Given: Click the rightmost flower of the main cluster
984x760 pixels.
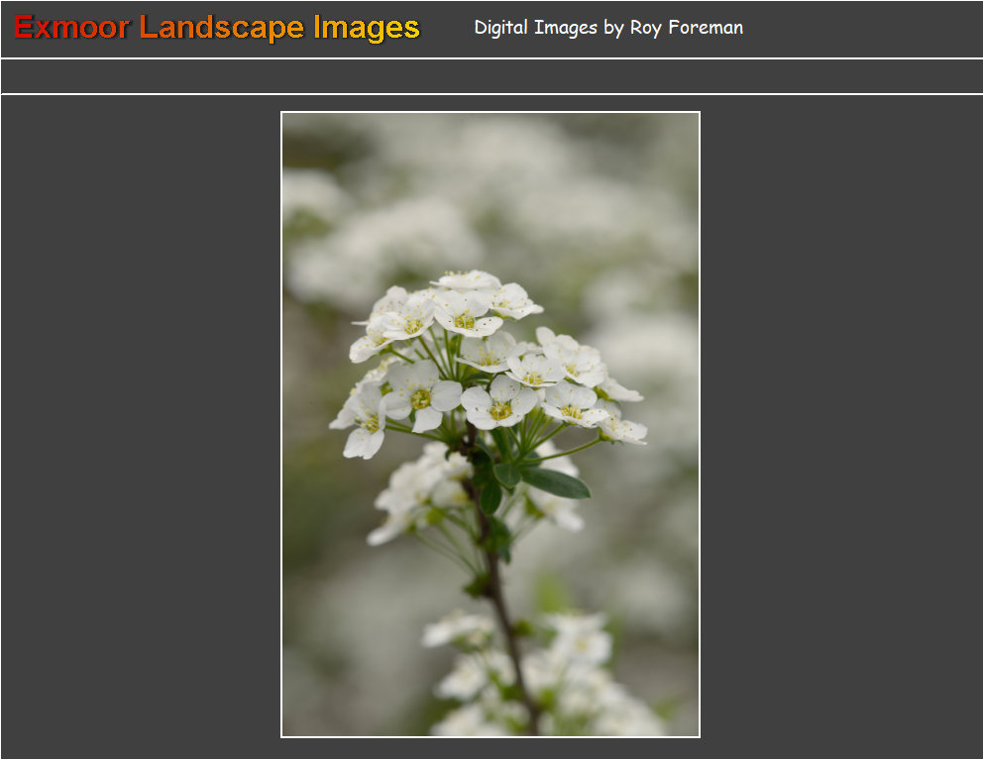Looking at the screenshot, I should coord(622,429).
